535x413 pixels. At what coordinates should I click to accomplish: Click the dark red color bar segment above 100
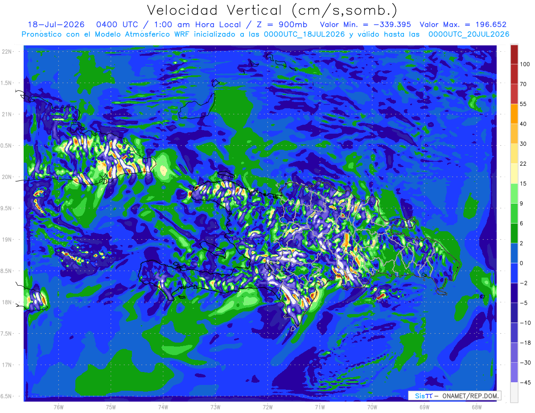(514, 54)
